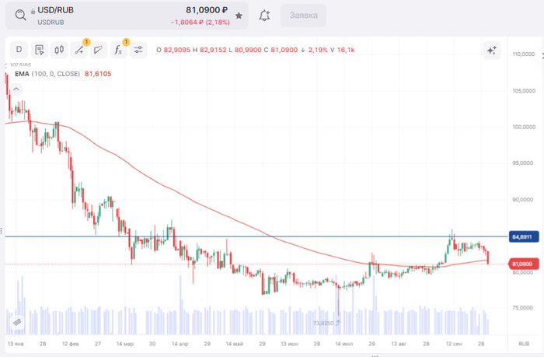The image size is (544, 357).
Task: Click the Заявка order button
Action: [x=303, y=16]
